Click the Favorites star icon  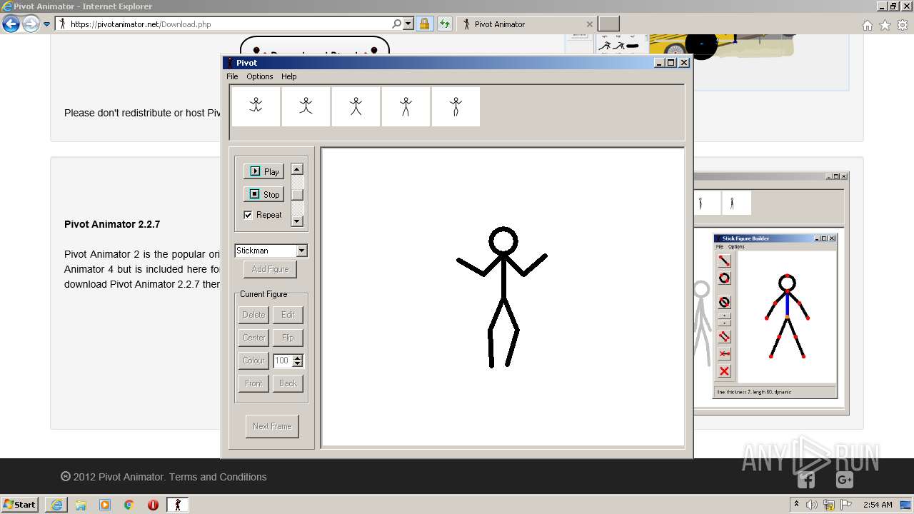point(885,25)
